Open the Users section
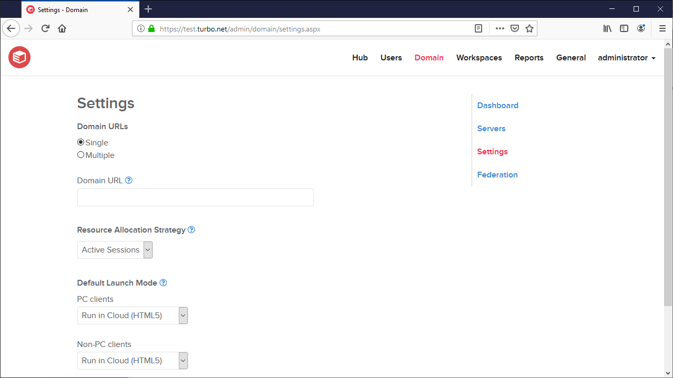The width and height of the screenshot is (673, 378). coord(391,58)
